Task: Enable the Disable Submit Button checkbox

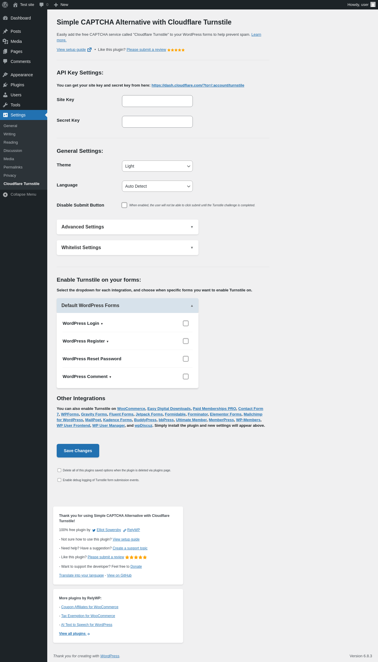Action: point(124,205)
